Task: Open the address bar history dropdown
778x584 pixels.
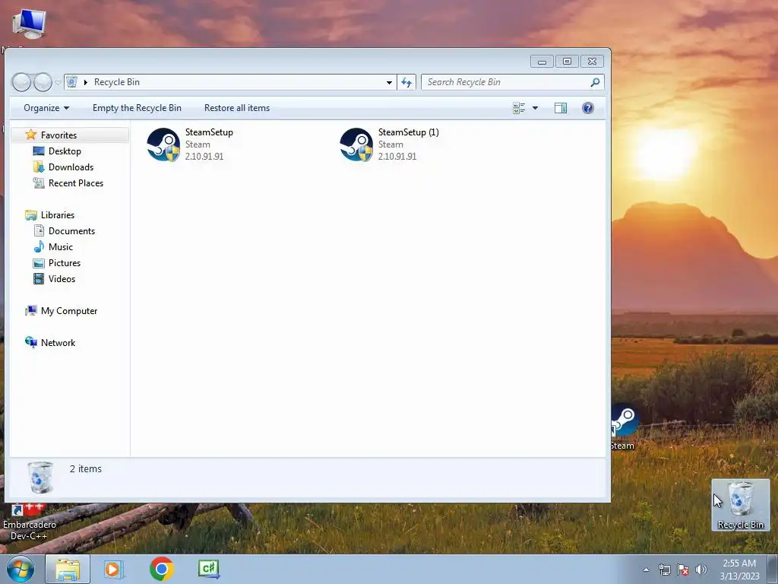Action: pyautogui.click(x=389, y=82)
